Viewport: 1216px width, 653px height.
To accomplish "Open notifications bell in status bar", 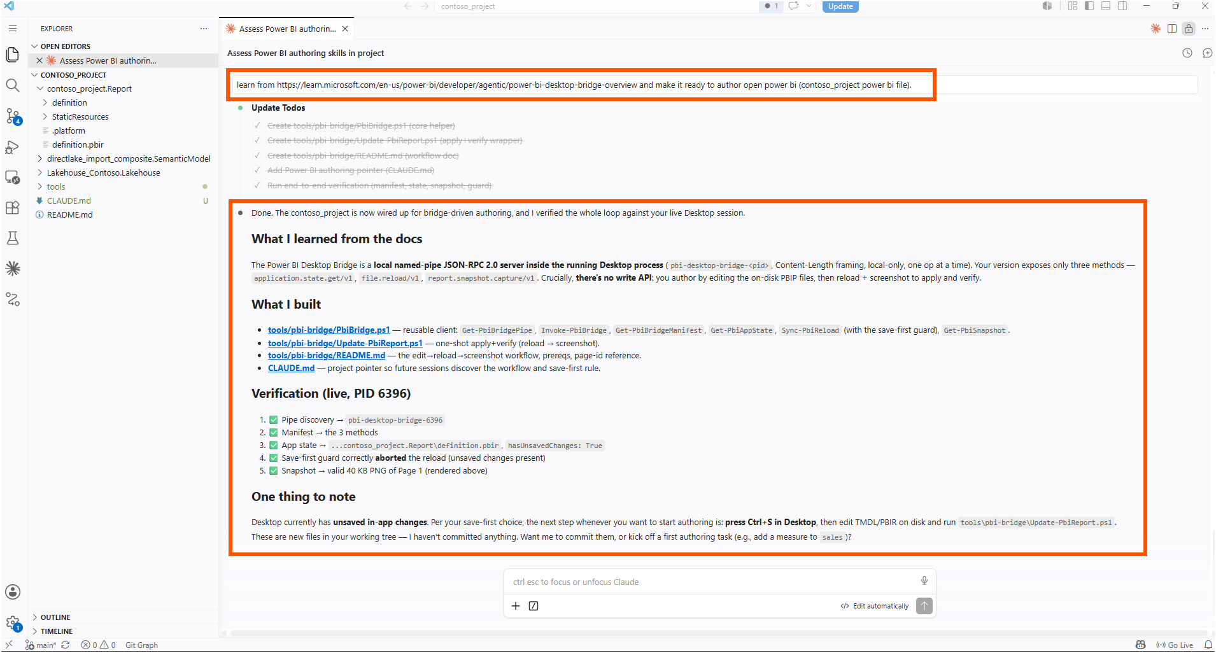I will (1208, 645).
